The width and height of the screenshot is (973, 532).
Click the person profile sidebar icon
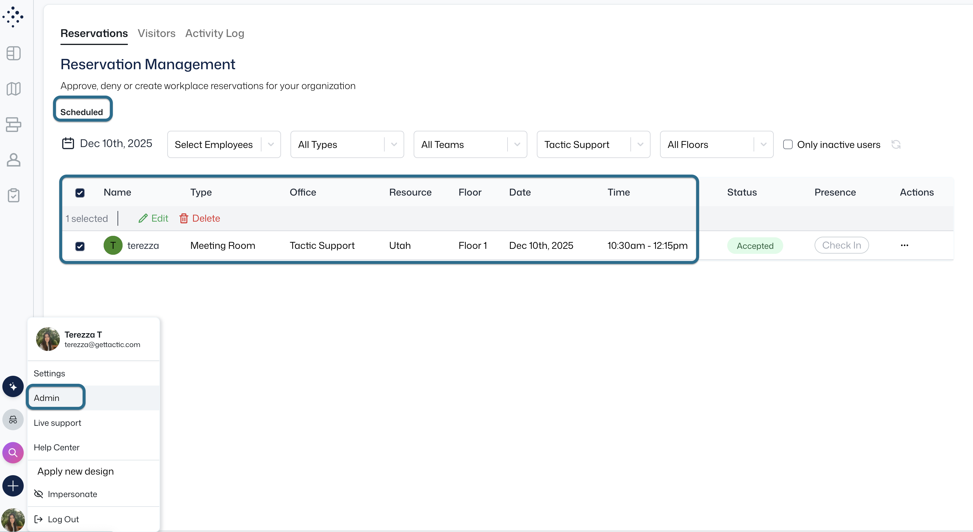(x=14, y=159)
